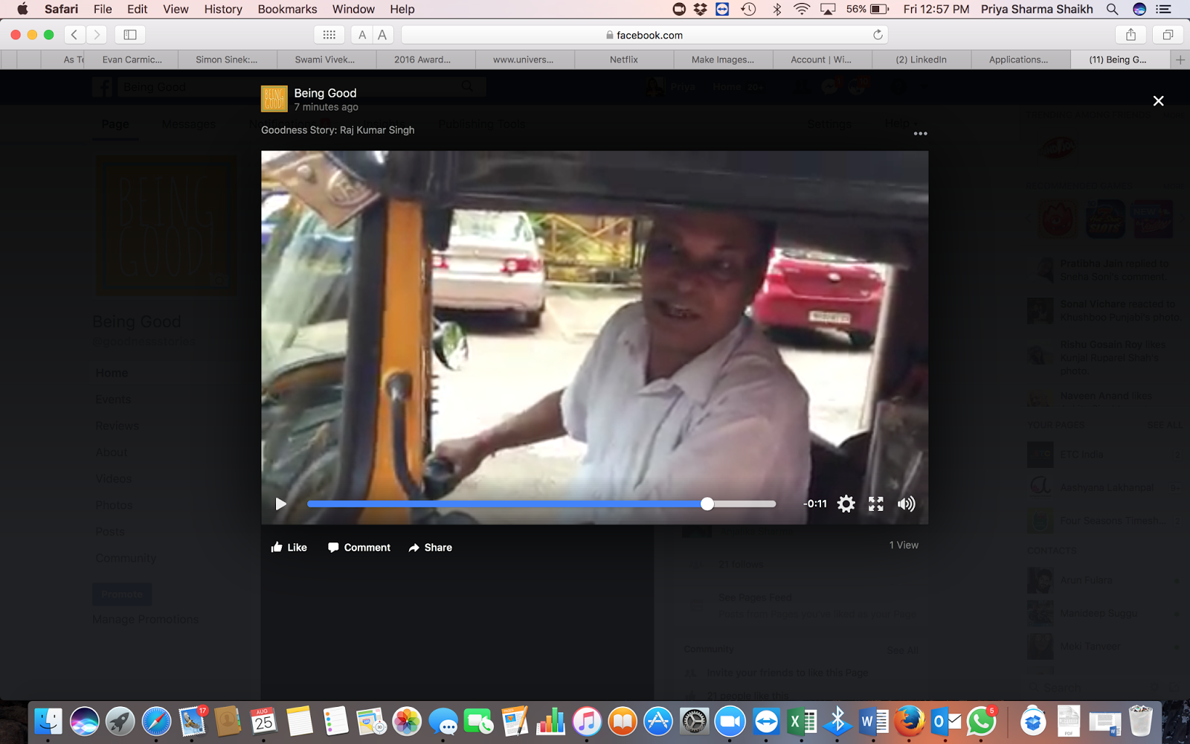Open Launchpad from the Dock
Screen dimensions: 1190x744
point(120,721)
